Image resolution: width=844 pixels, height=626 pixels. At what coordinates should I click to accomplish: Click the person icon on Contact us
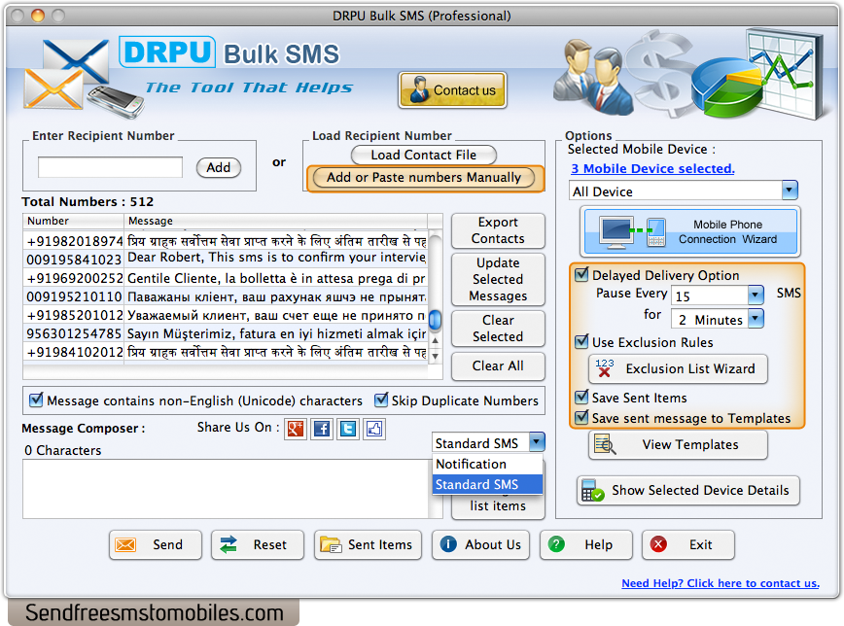tap(419, 89)
